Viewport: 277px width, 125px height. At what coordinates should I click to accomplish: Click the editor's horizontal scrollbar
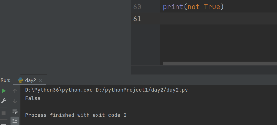[x=220, y=63]
